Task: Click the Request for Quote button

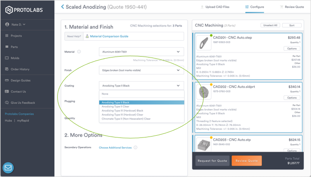Action: tap(212, 161)
